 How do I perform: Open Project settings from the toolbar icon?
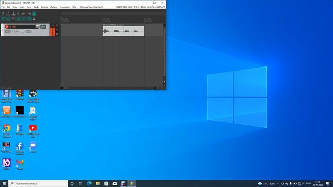pyautogui.click(x=19, y=14)
